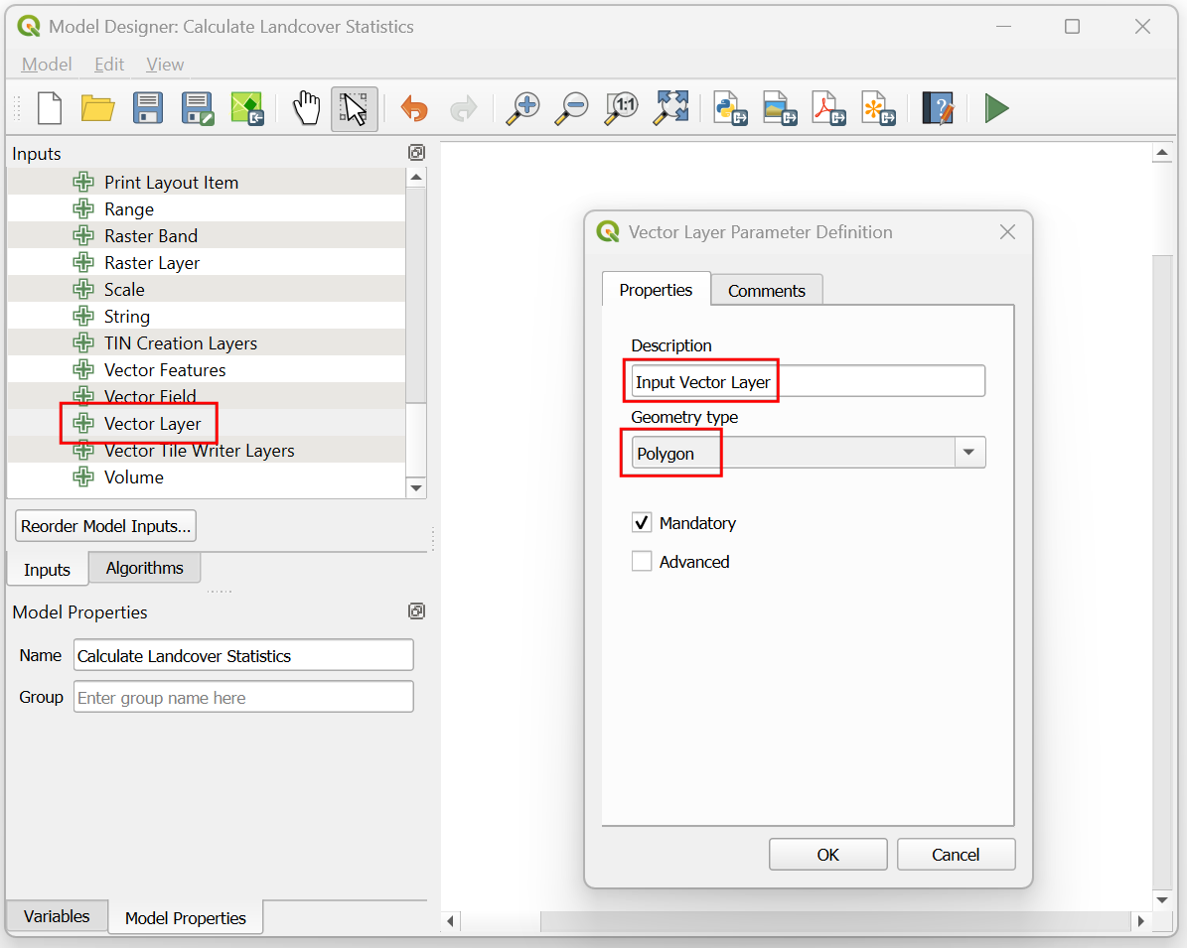Click the Export as PDF icon
1187x948 pixels.
pyautogui.click(x=828, y=108)
